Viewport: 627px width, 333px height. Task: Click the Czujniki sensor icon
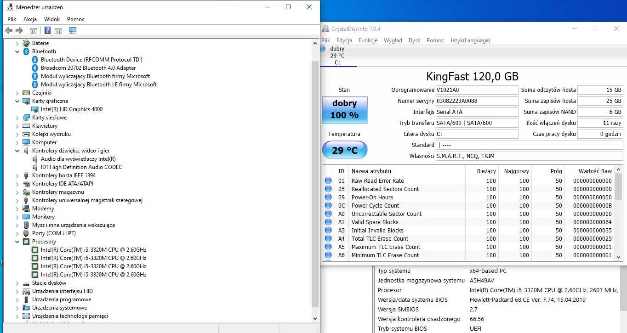(26, 93)
